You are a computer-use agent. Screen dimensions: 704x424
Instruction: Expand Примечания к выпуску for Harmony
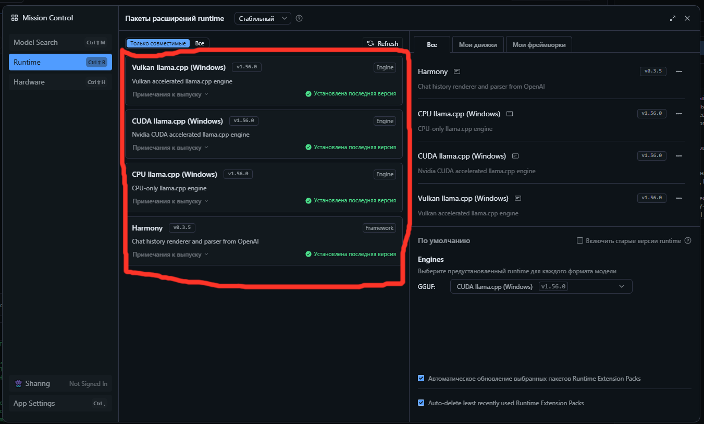point(170,255)
